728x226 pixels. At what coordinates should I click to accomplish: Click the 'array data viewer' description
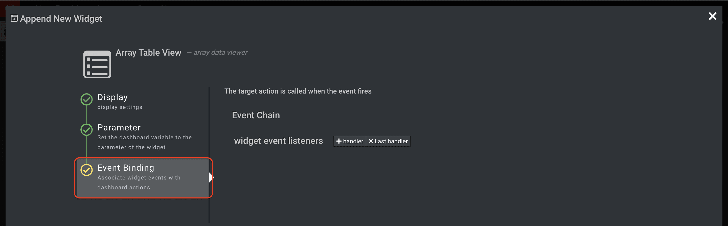[220, 53]
